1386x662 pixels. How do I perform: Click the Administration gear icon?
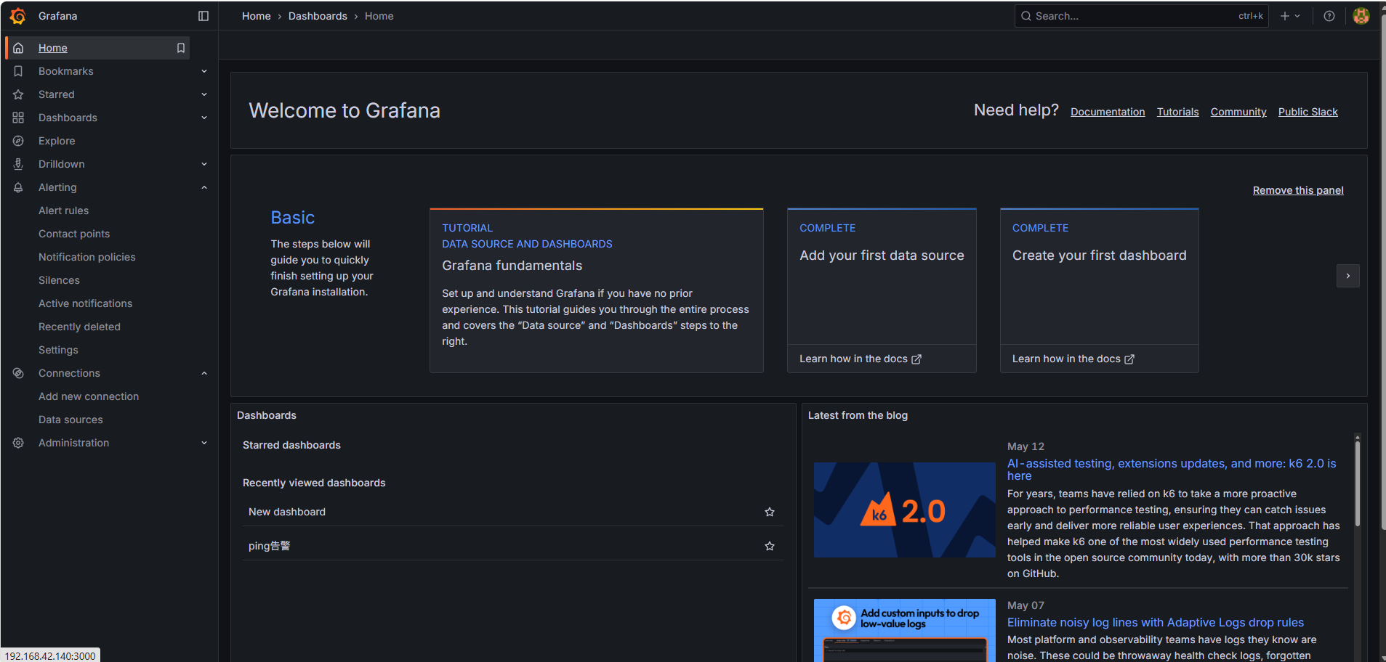coord(18,443)
